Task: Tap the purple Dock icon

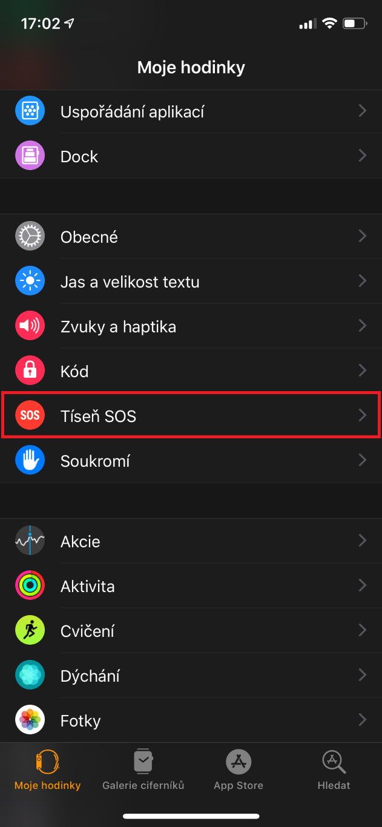Action: [30, 156]
